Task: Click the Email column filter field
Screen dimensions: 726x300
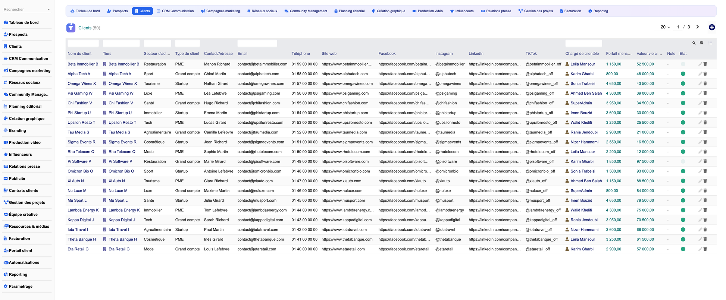Action: [x=257, y=43]
